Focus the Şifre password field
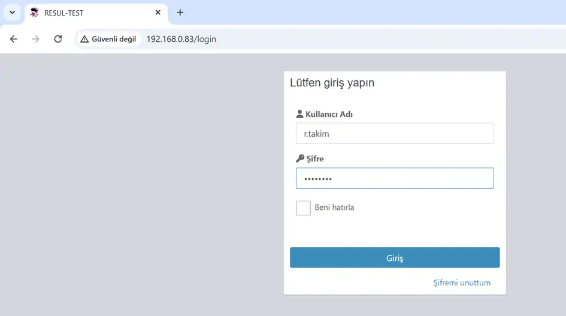 pos(395,178)
